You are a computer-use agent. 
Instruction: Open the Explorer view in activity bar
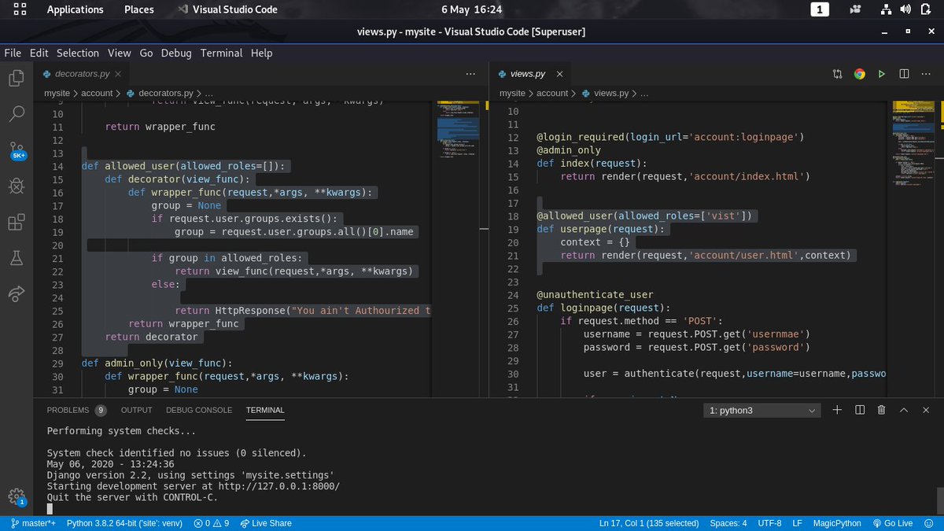click(x=16, y=78)
